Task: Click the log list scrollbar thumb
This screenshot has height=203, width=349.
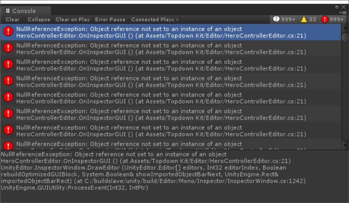Action: pos(345,37)
